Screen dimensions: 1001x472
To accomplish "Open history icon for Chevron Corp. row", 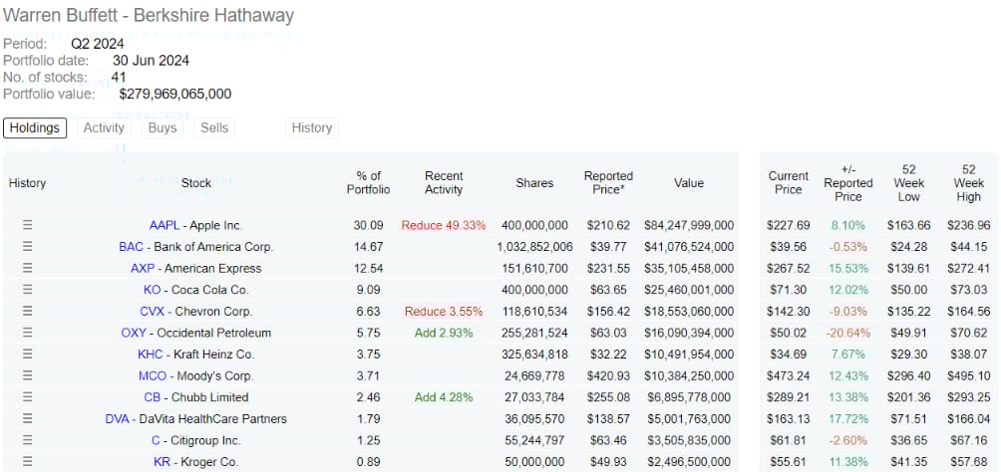I will coord(28,312).
